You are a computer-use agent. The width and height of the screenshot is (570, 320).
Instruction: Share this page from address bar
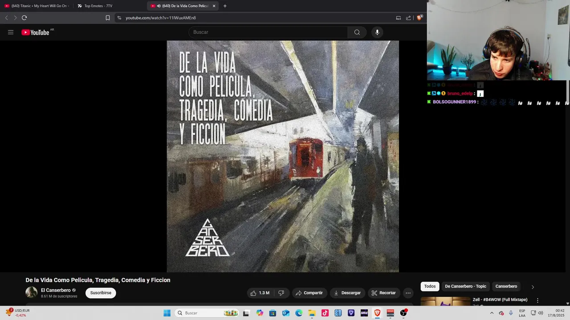(x=408, y=18)
